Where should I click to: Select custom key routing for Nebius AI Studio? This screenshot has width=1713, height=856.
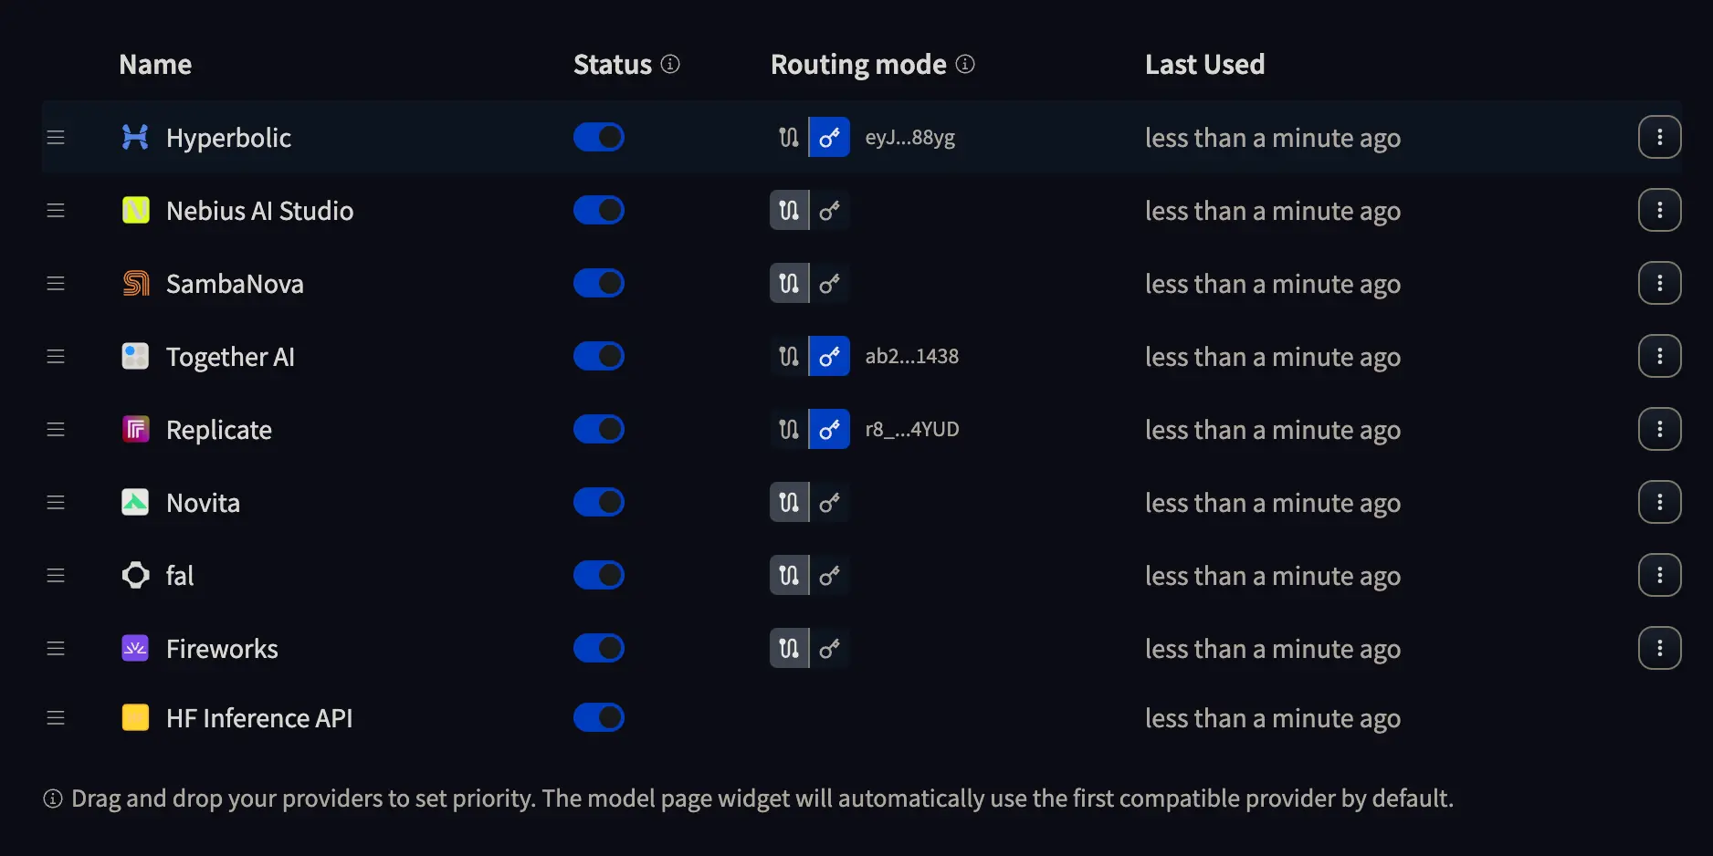(x=829, y=211)
